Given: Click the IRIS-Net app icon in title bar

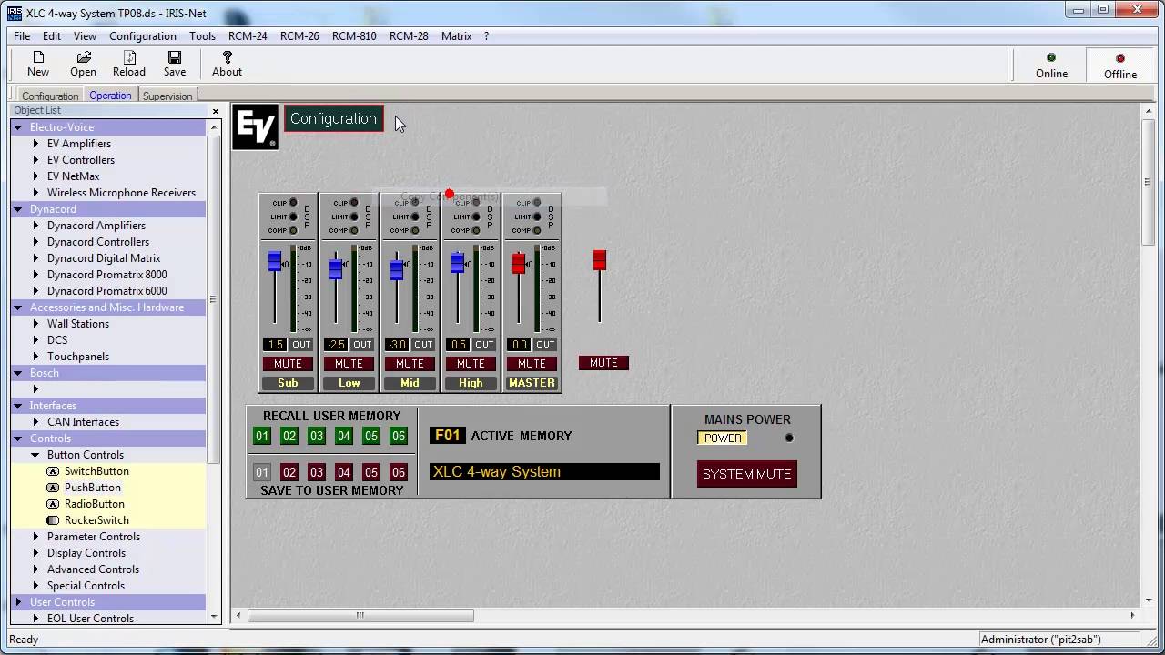Looking at the screenshot, I should (15, 14).
